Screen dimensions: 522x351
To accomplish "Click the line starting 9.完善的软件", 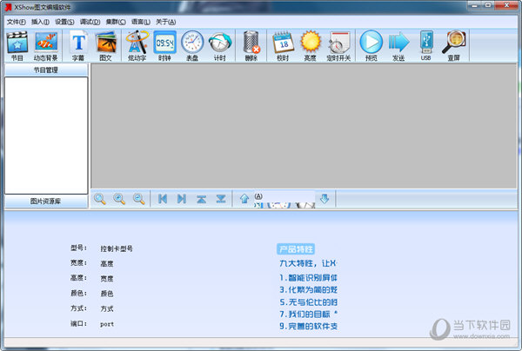I will (x=308, y=326).
